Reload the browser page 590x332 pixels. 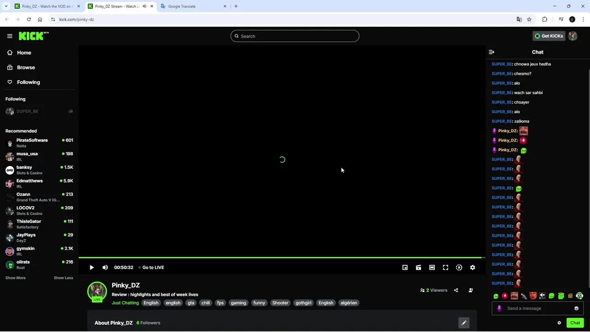click(x=29, y=19)
